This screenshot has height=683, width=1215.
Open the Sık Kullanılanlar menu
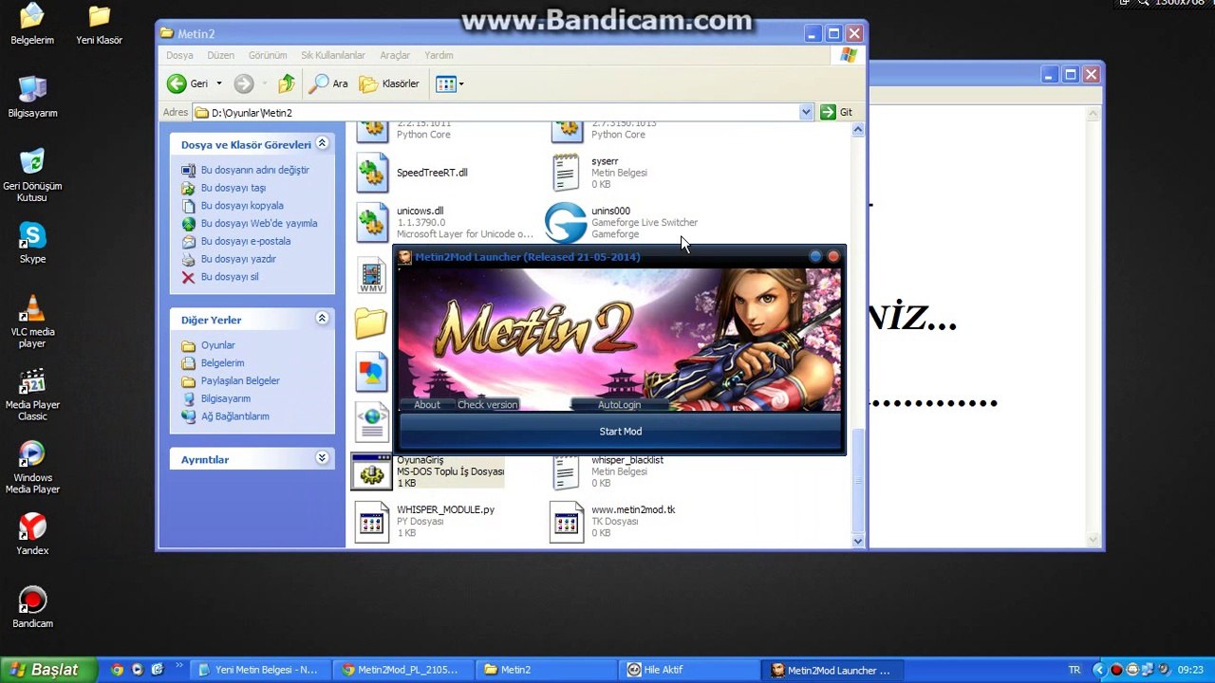333,55
